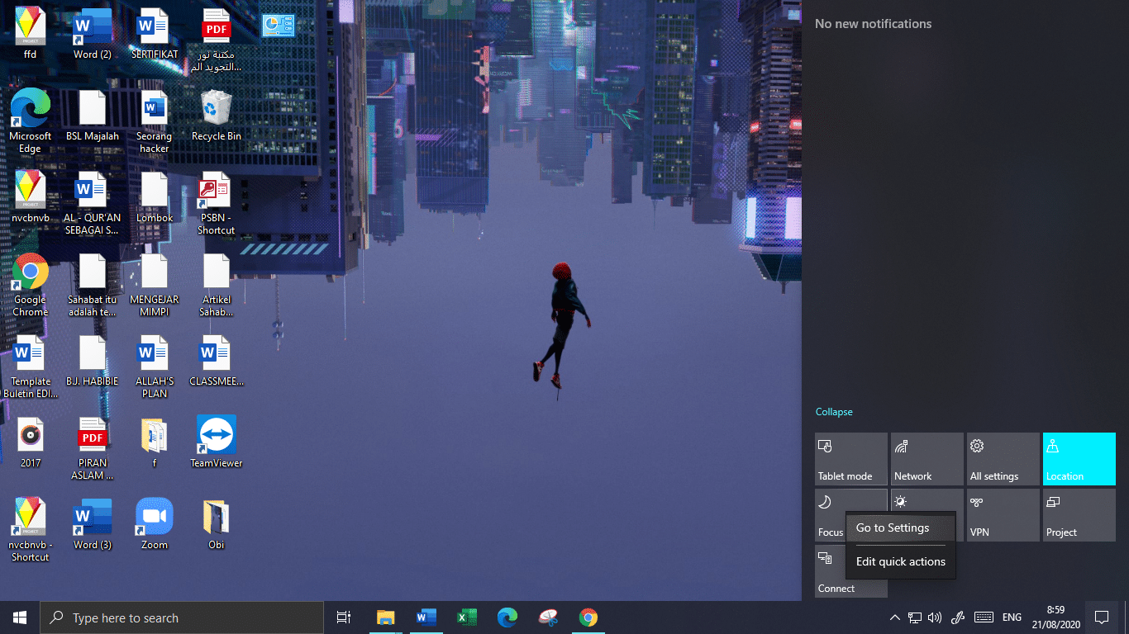Toggle the VPN quick action tile
The width and height of the screenshot is (1129, 634).
[x=1003, y=515]
